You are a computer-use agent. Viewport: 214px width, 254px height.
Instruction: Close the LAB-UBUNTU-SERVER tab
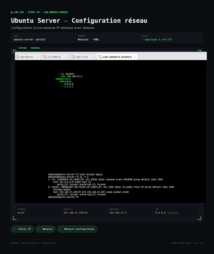pos(135,57)
